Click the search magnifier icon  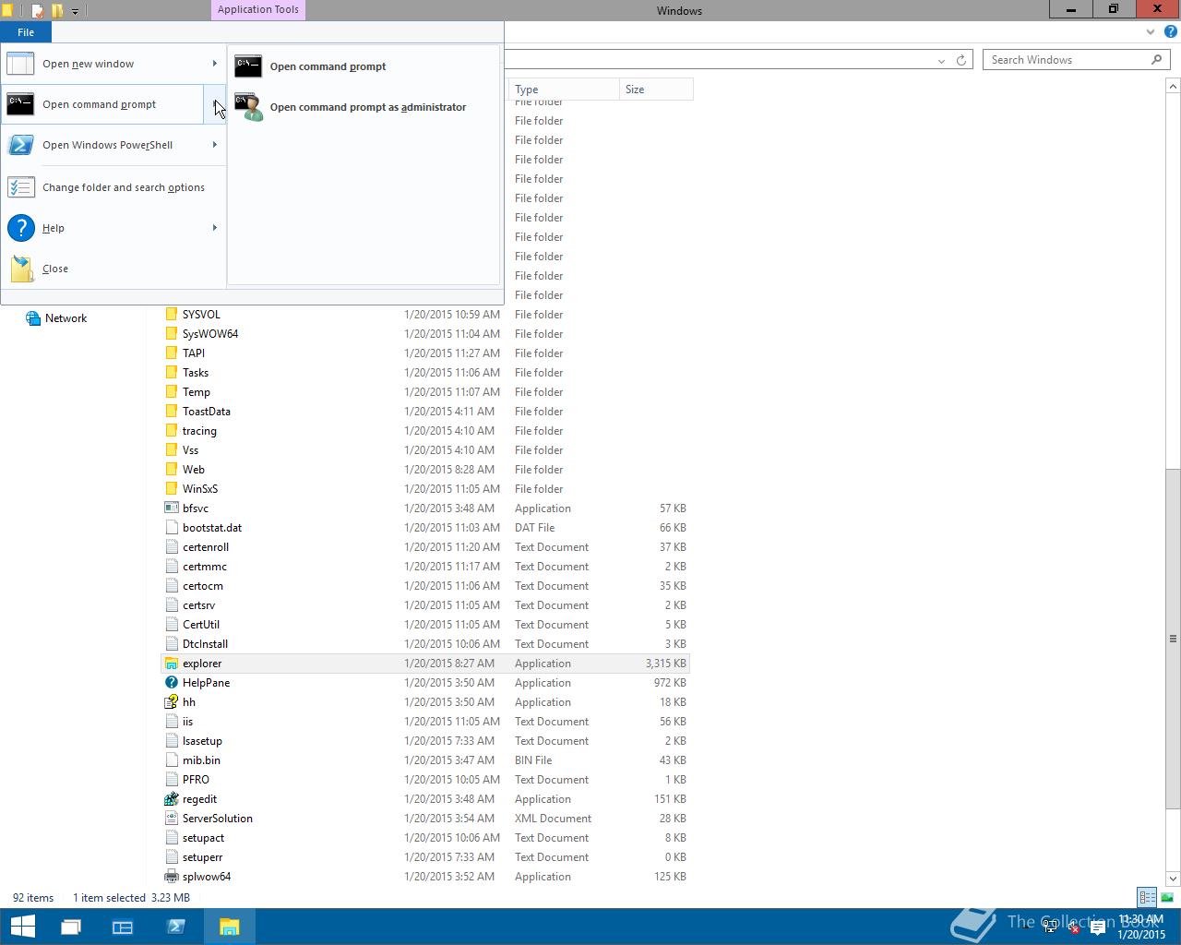tap(1157, 60)
